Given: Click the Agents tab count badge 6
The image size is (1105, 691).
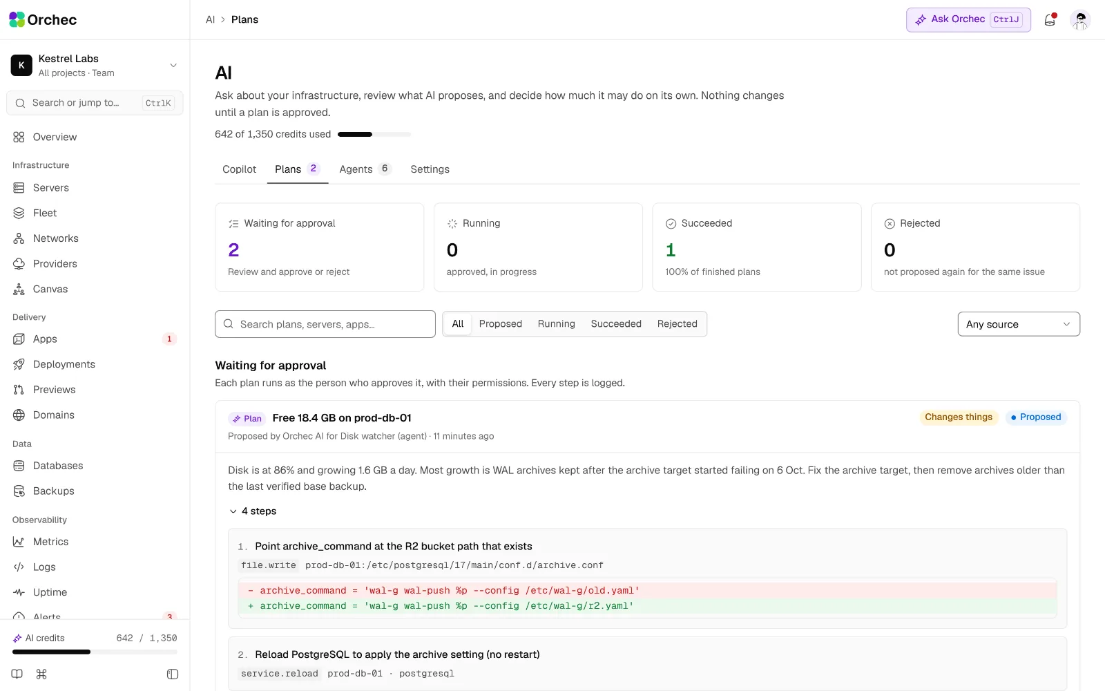Looking at the screenshot, I should coord(385,169).
